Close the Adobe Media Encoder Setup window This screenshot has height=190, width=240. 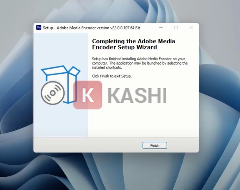click(191, 28)
